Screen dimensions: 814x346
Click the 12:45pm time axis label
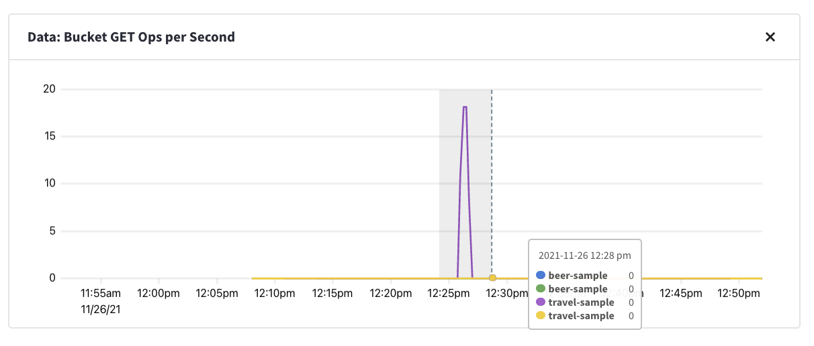pos(680,293)
